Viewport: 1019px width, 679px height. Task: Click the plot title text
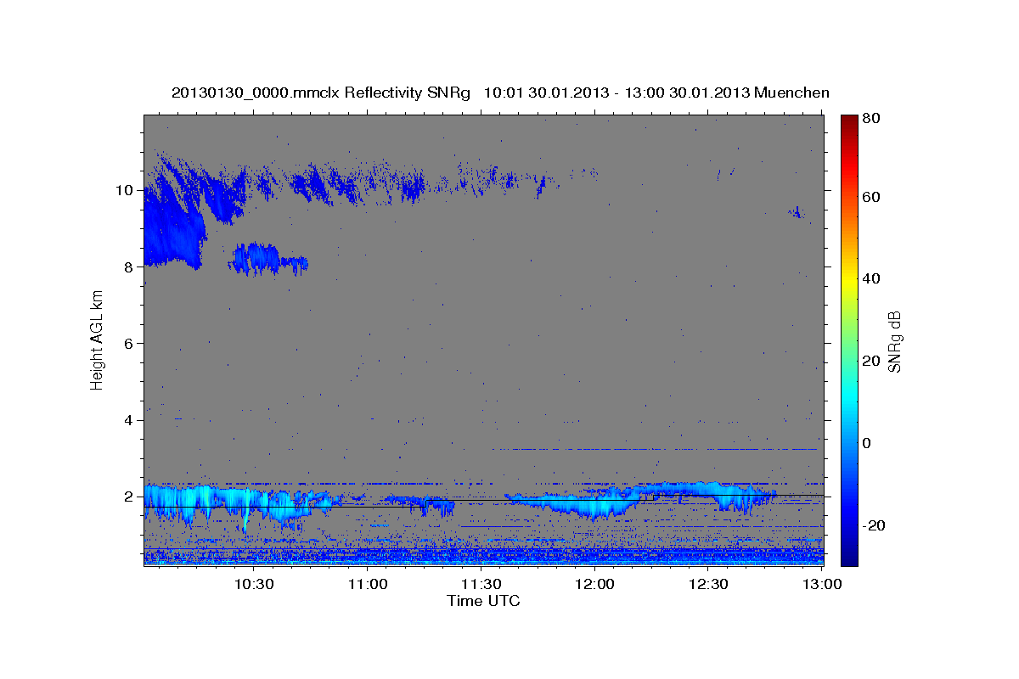pyautogui.click(x=500, y=93)
